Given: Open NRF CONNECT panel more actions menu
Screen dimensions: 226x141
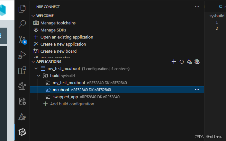Looking at the screenshot, I should click(197, 7).
